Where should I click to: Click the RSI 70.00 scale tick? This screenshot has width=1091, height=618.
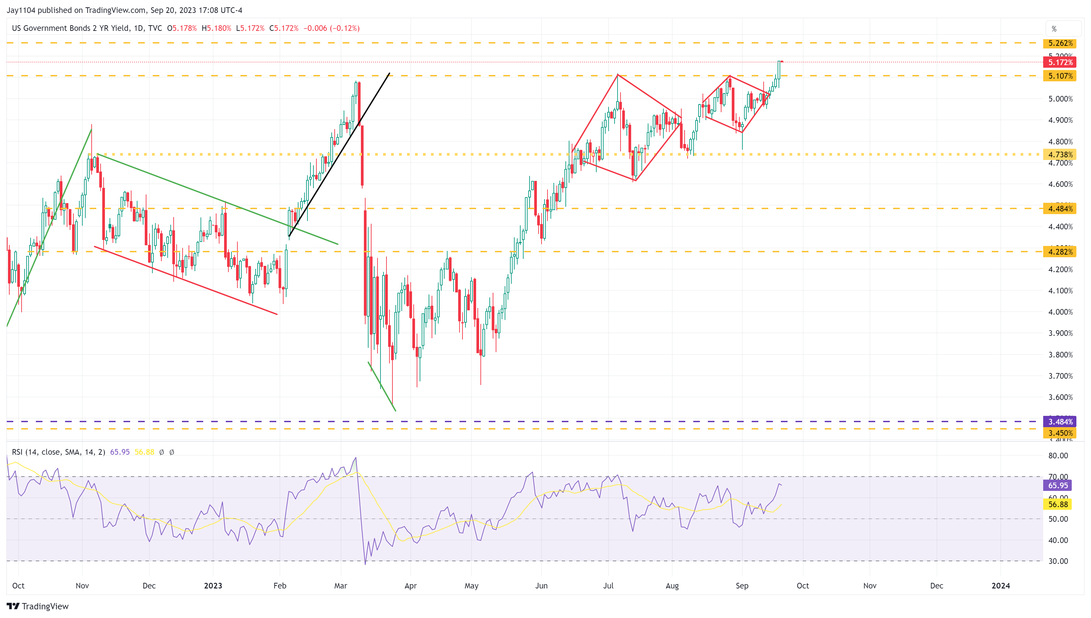click(x=1058, y=477)
